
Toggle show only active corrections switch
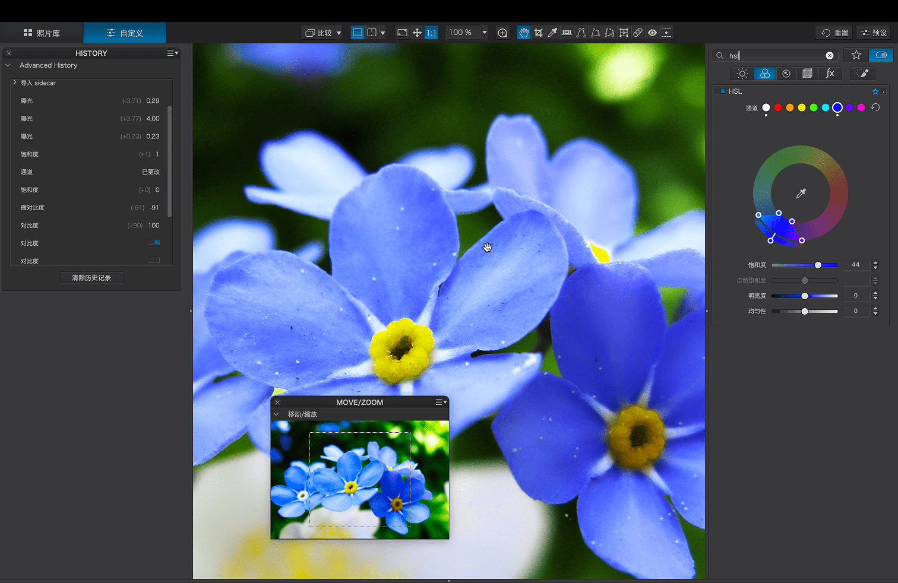tap(881, 55)
